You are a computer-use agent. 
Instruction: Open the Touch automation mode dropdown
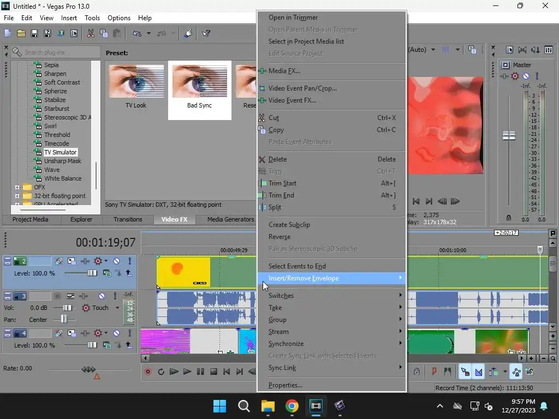pyautogui.click(x=117, y=308)
